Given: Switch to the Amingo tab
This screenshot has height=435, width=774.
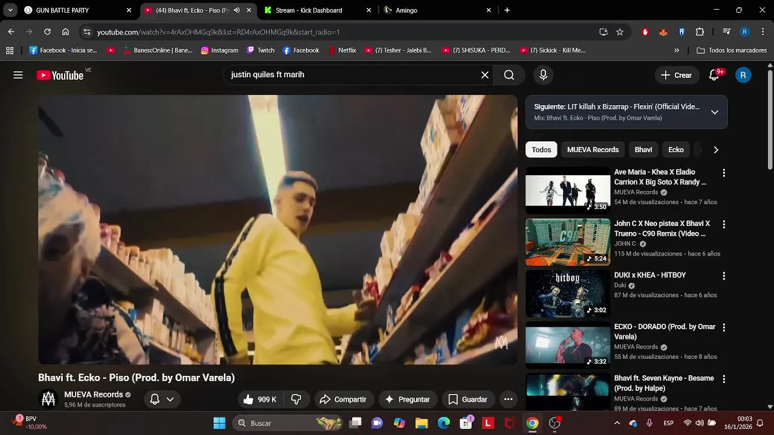Looking at the screenshot, I should pyautogui.click(x=438, y=10).
